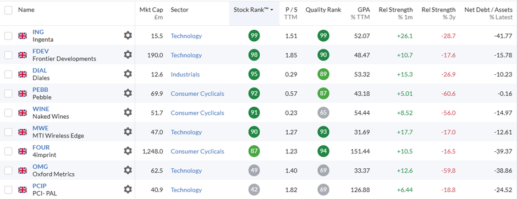Sort by P/S TTM column header
The image size is (517, 199).
pyautogui.click(x=291, y=13)
